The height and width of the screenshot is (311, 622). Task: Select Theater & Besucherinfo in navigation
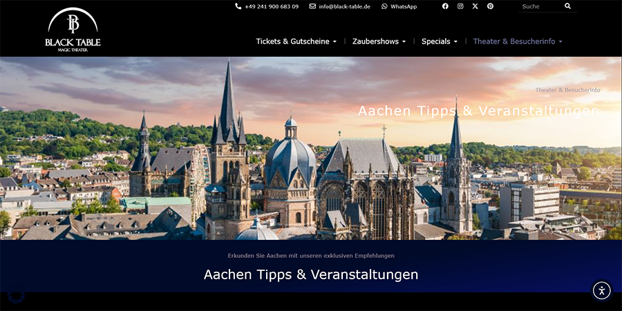click(x=513, y=41)
